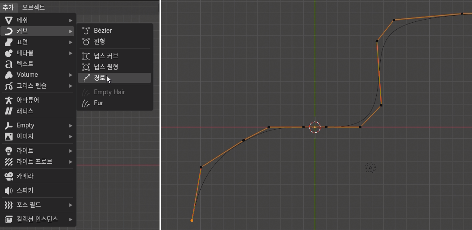Click the 이미지 image icon
472x230 pixels.
click(9, 137)
